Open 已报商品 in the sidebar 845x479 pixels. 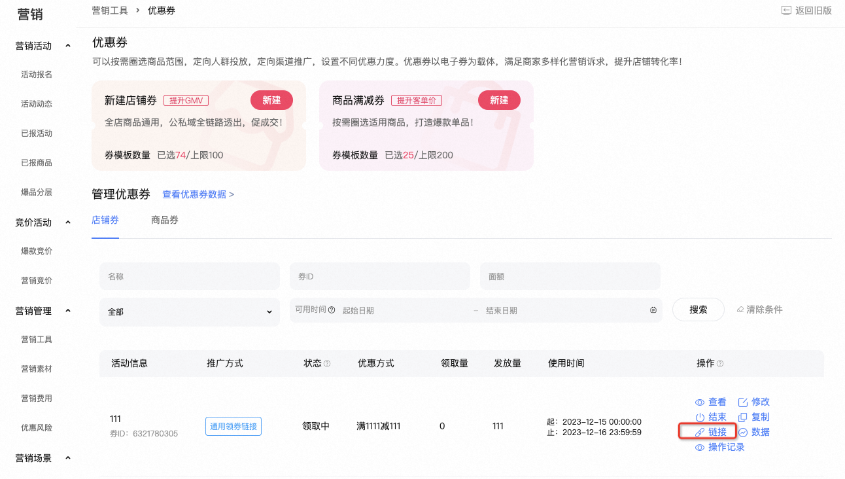click(37, 163)
